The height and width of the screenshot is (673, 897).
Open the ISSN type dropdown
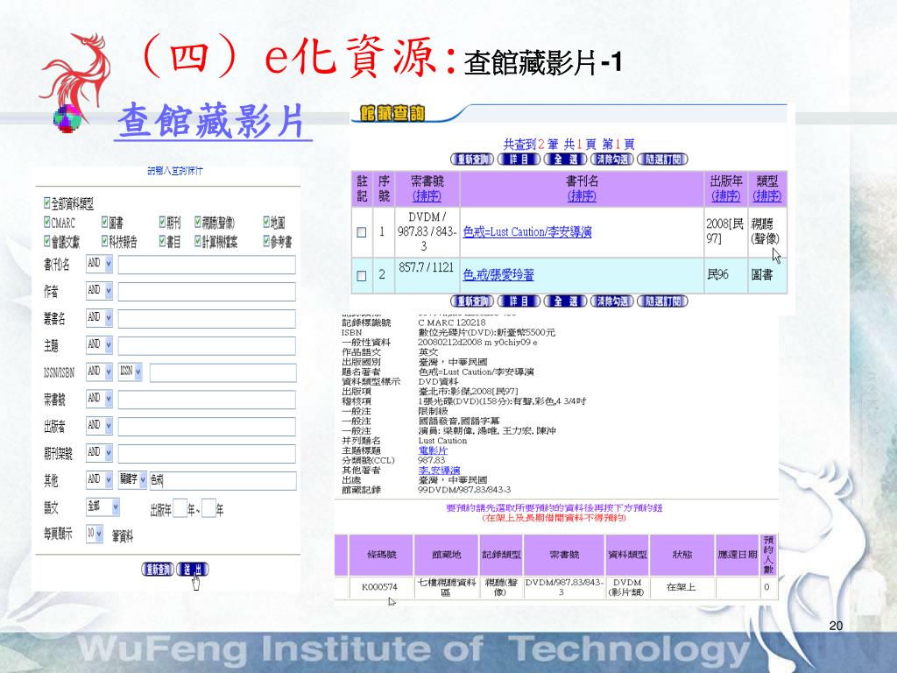pyautogui.click(x=131, y=372)
